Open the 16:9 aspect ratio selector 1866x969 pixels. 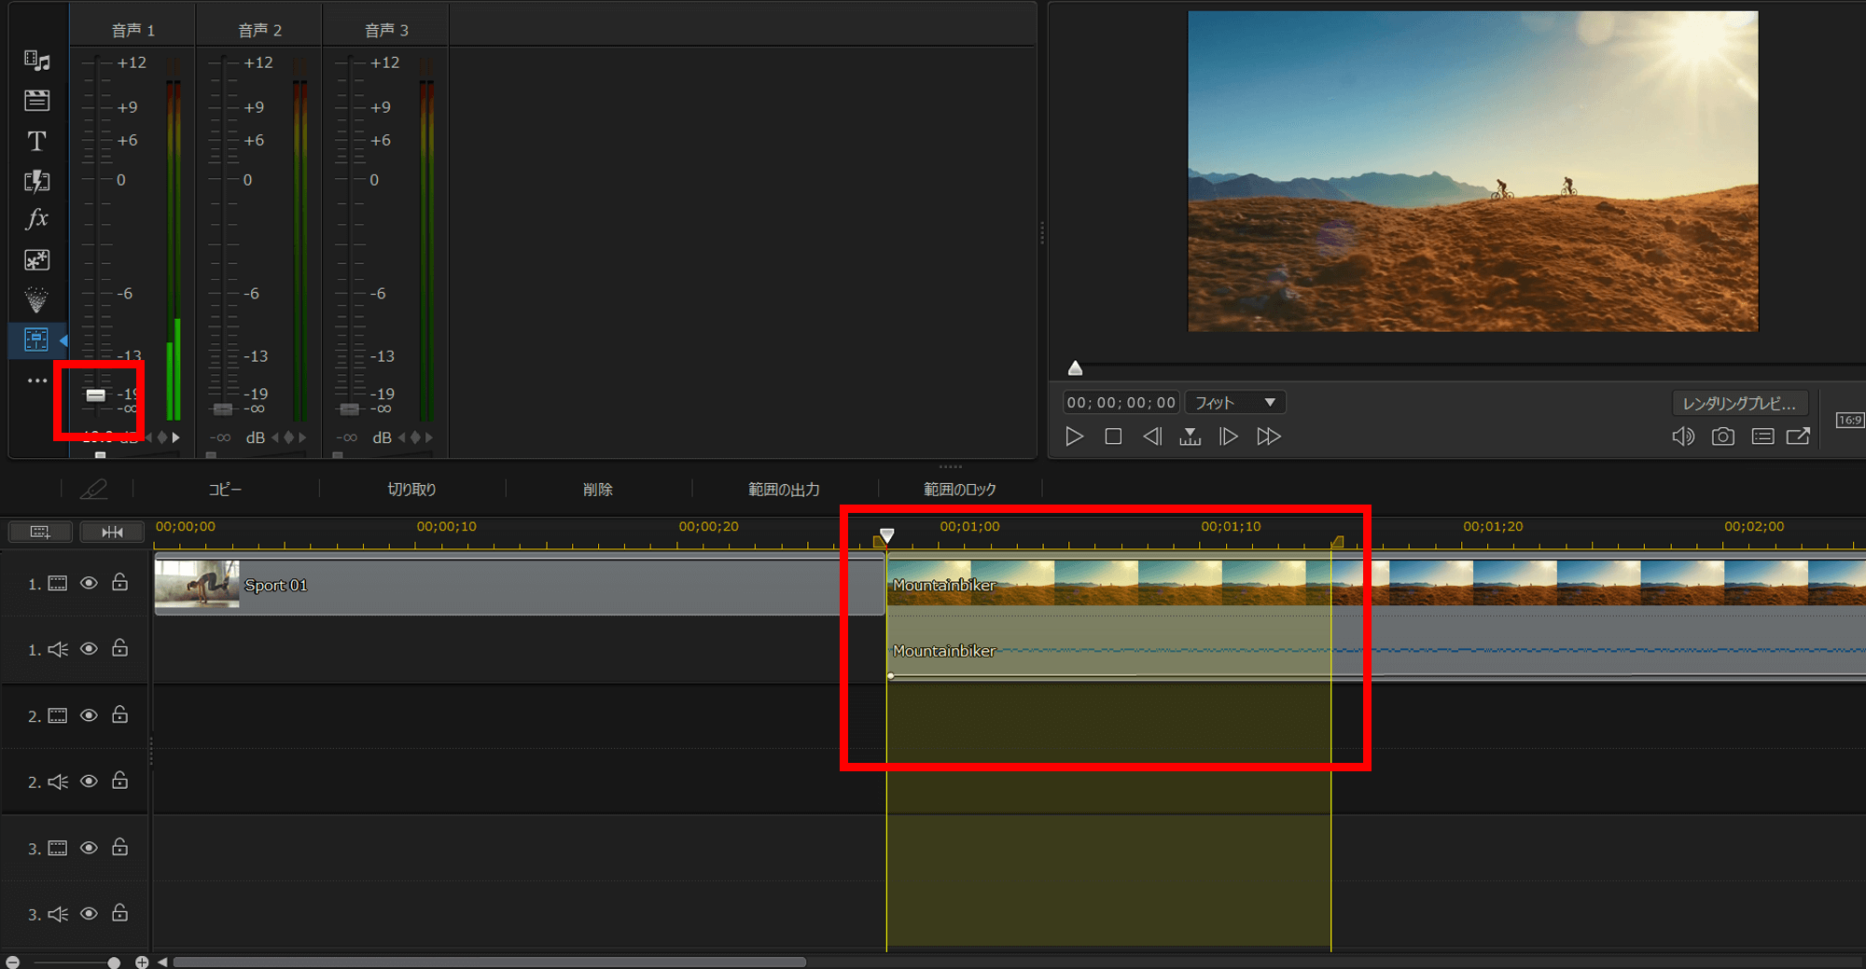(1849, 421)
